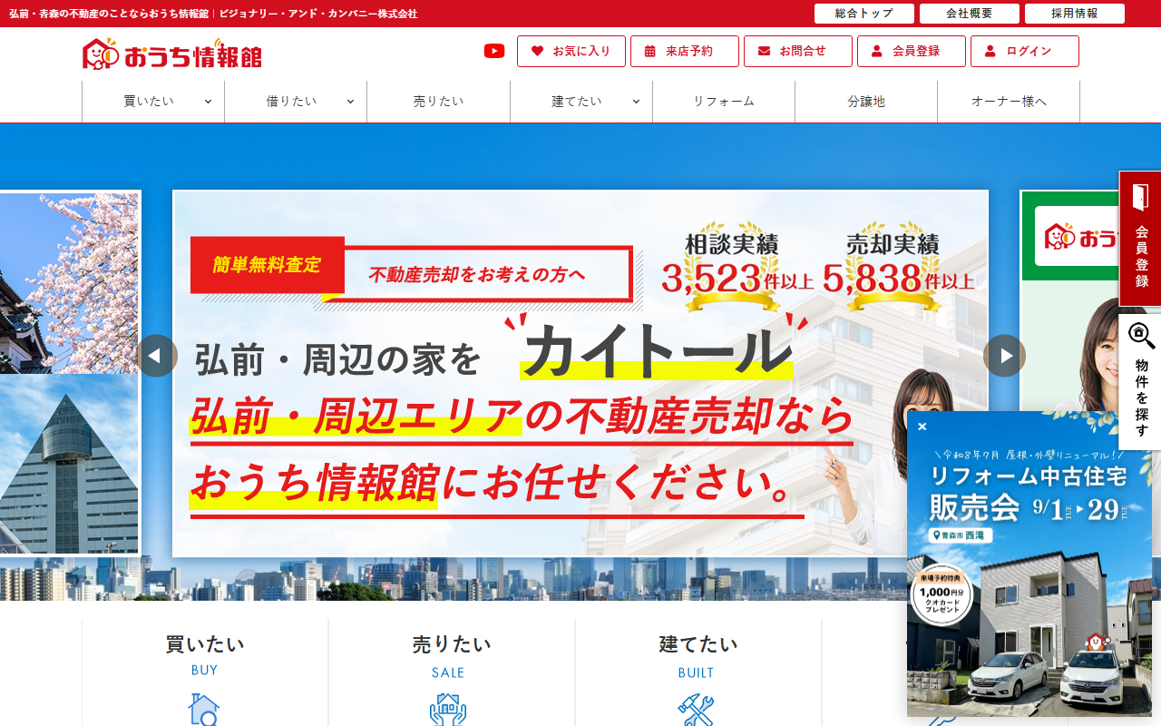
Task: Open 来店予約 reservation button
Action: pyautogui.click(x=685, y=51)
